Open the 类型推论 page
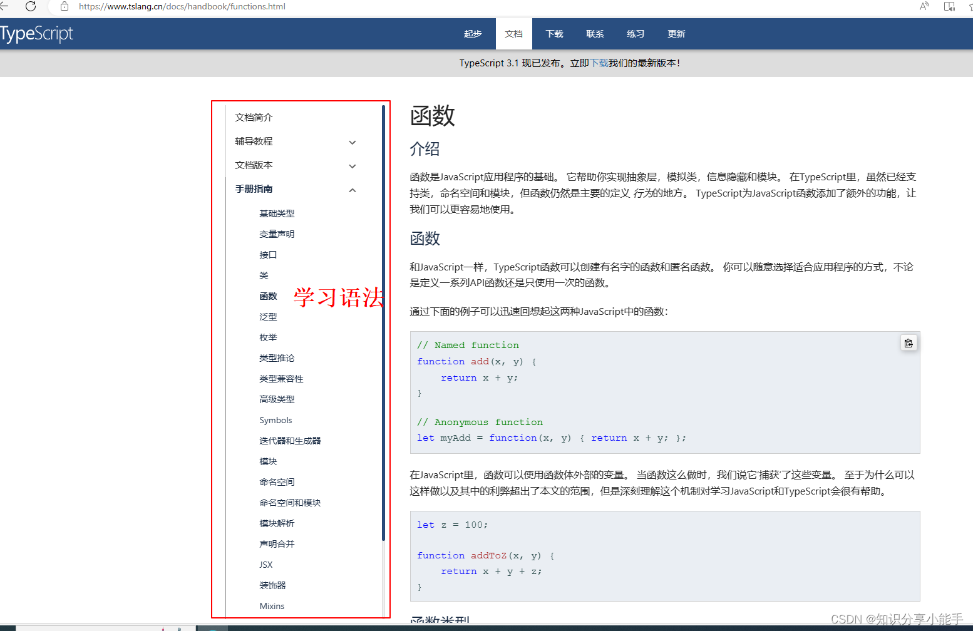The height and width of the screenshot is (631, 973). tap(277, 358)
